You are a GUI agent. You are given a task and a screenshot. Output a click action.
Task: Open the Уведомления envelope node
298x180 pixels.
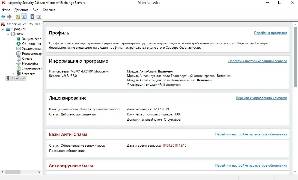[x=32, y=49]
